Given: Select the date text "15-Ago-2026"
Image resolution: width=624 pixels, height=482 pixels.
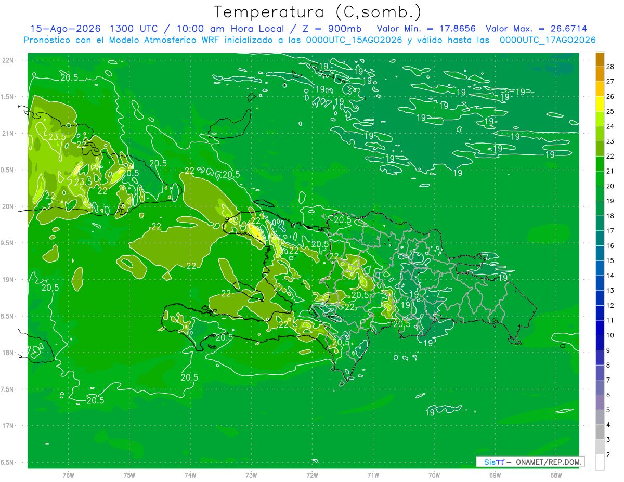Looking at the screenshot, I should pos(66,29).
